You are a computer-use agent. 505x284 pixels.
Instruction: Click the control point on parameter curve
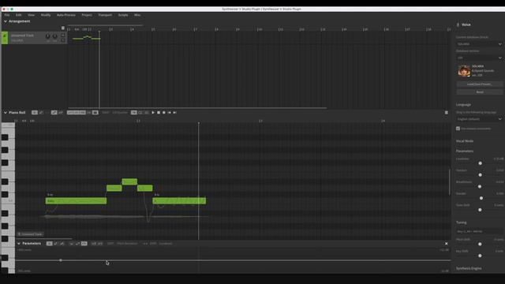61,260
